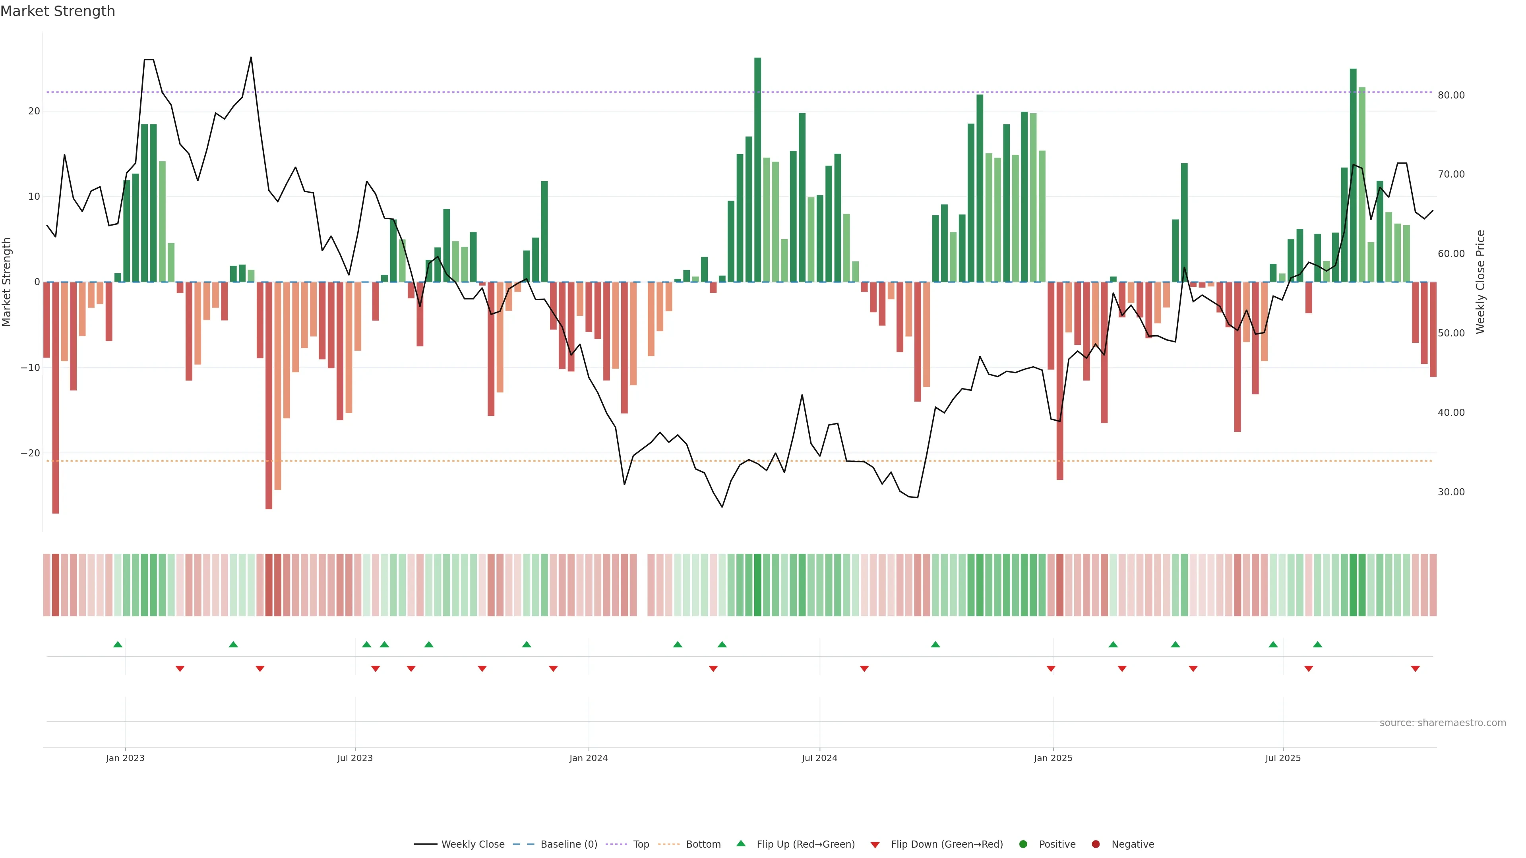1526x858 pixels.
Task: Click green Flip Up triangle legend icon
Action: (740, 843)
